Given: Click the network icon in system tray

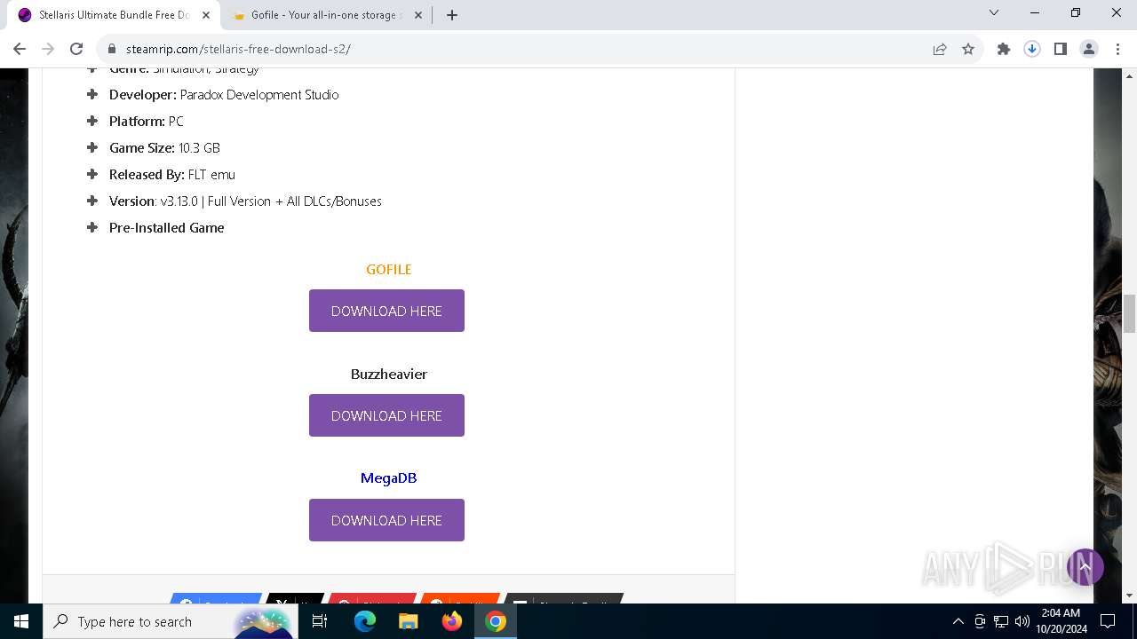Looking at the screenshot, I should (x=1001, y=621).
